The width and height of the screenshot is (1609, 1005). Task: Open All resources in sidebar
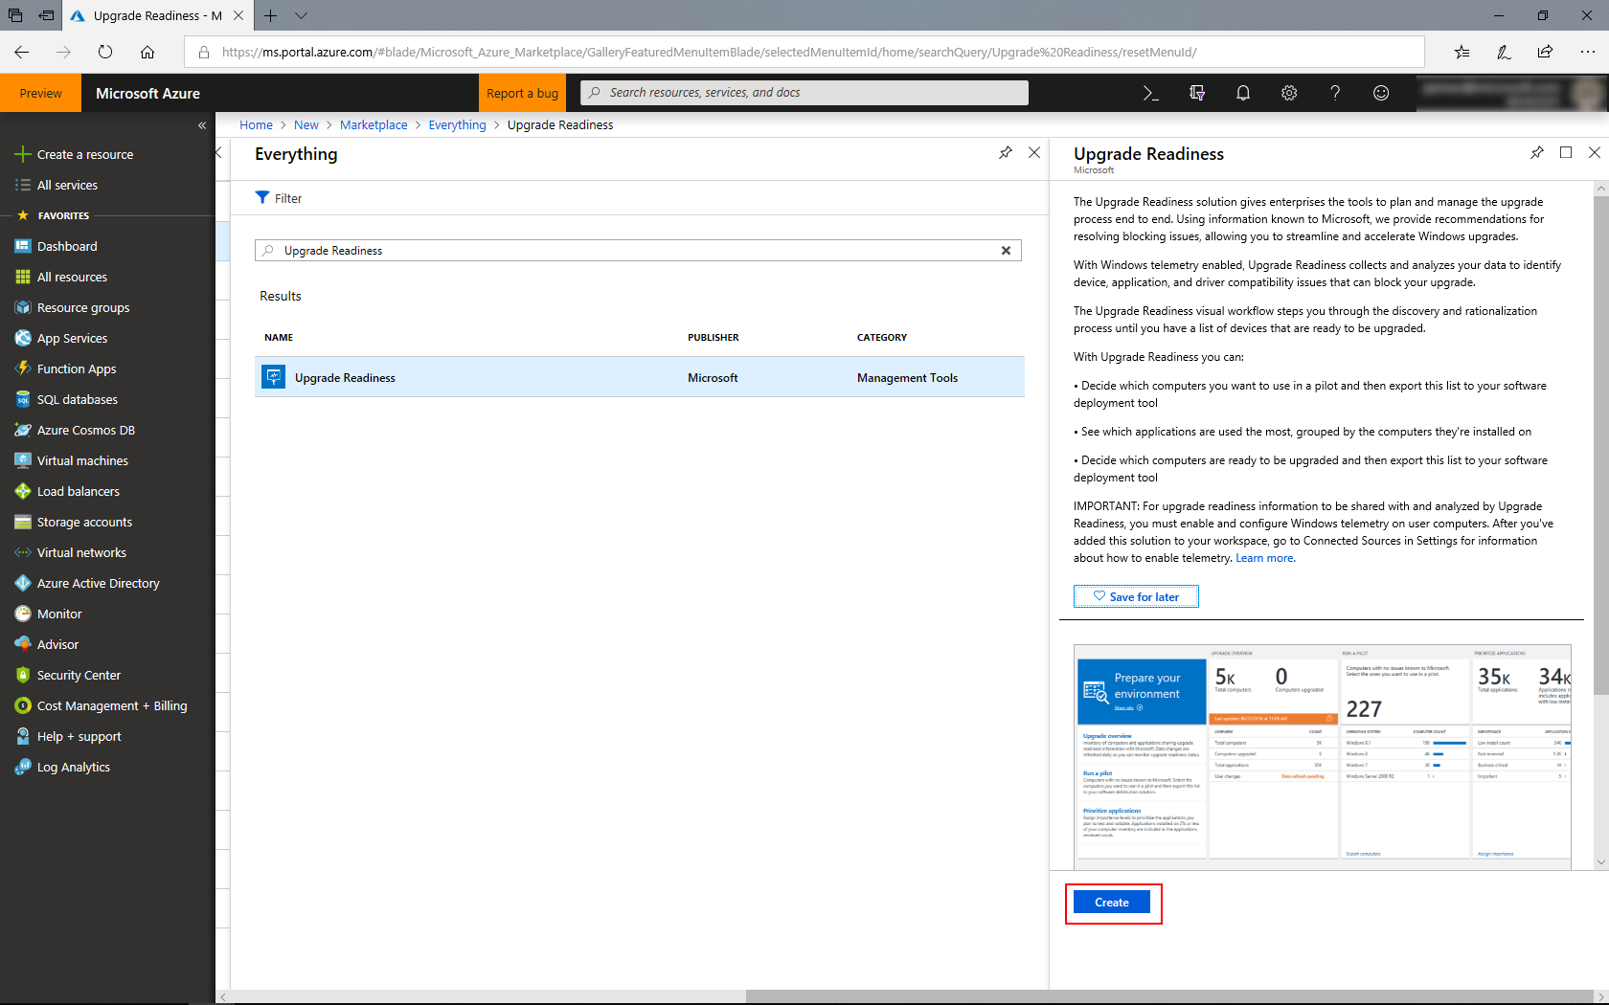tap(72, 277)
